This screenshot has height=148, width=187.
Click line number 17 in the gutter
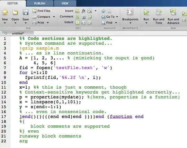coord(3,116)
